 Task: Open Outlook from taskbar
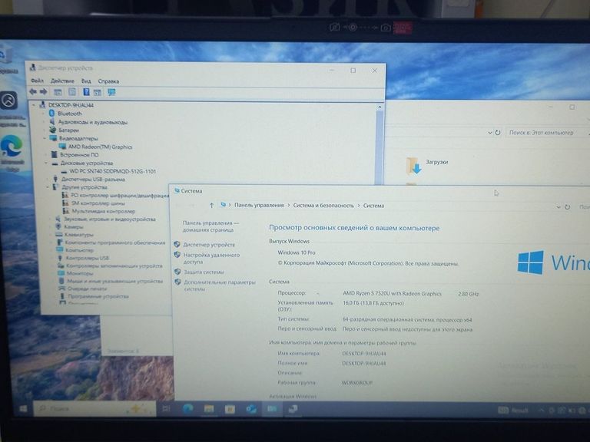pyautogui.click(x=251, y=409)
